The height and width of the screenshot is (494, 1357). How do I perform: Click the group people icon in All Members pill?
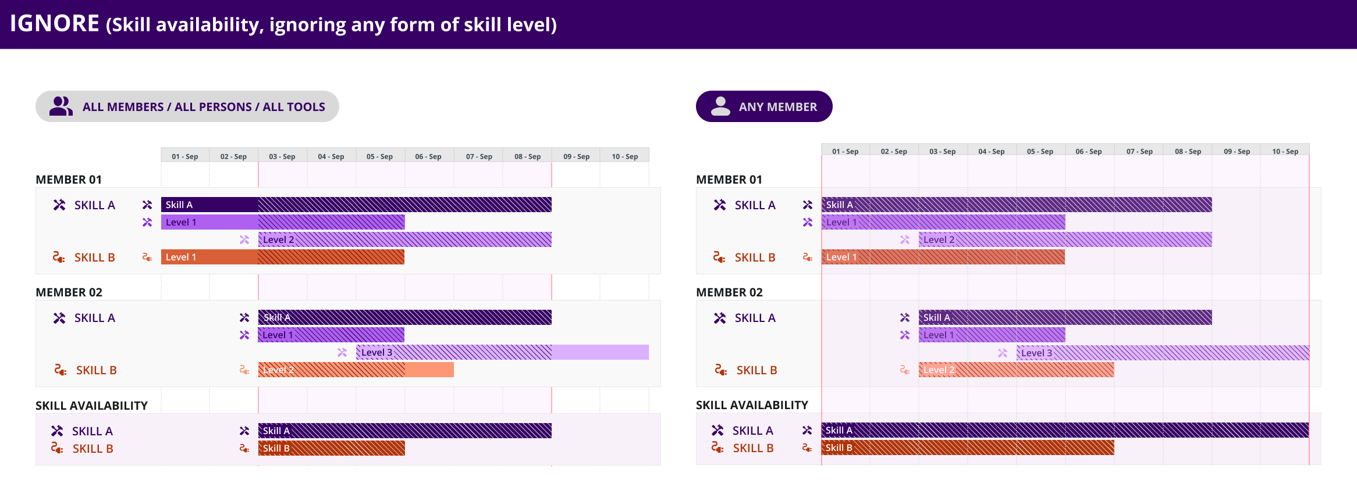coord(61,106)
